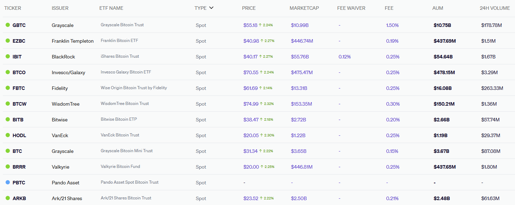Click the GBTC fee value 1.50%

click(392, 25)
